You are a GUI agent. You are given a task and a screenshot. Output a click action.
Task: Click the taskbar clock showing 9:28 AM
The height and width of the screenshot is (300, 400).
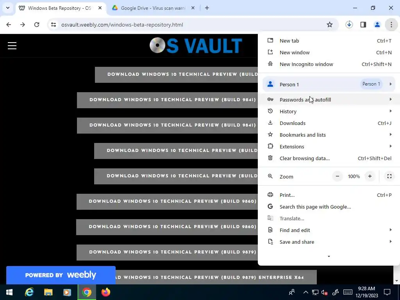coord(366,292)
